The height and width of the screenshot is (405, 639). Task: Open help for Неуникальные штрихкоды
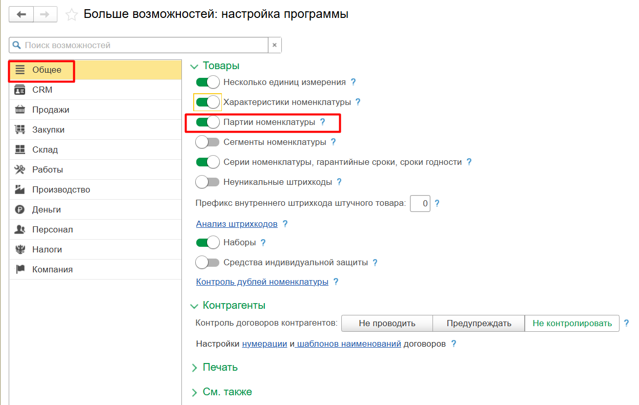tap(339, 182)
